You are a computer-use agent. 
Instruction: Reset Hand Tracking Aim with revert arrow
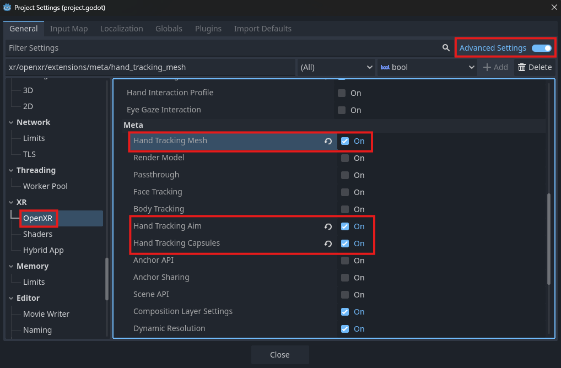coord(328,226)
